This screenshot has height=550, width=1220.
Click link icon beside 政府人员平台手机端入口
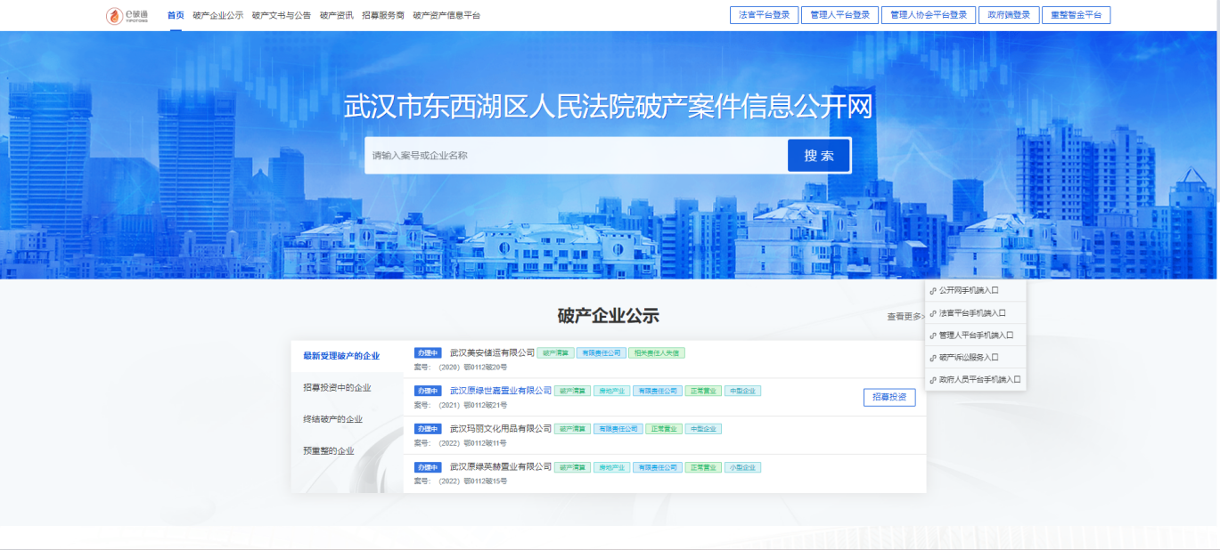933,380
